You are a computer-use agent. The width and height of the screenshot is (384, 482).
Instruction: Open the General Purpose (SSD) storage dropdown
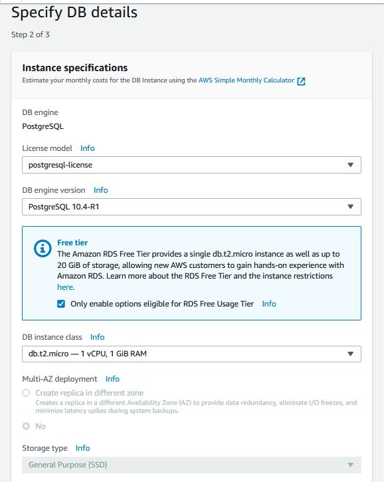pyautogui.click(x=191, y=465)
